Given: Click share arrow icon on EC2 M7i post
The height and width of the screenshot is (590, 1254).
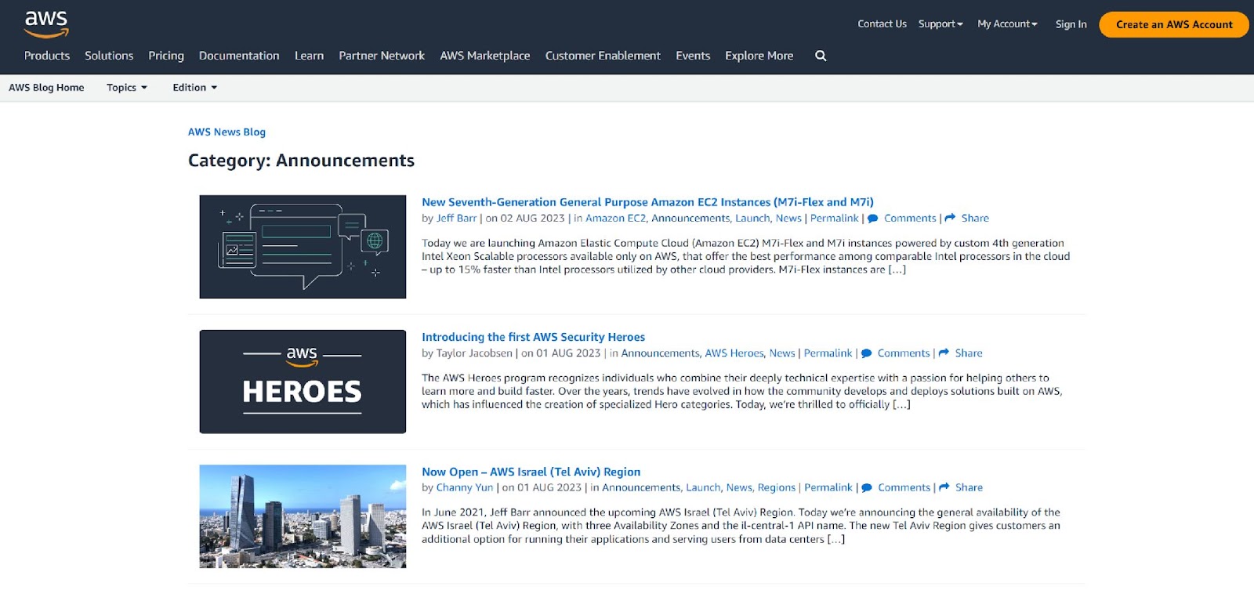Looking at the screenshot, I should click(950, 219).
